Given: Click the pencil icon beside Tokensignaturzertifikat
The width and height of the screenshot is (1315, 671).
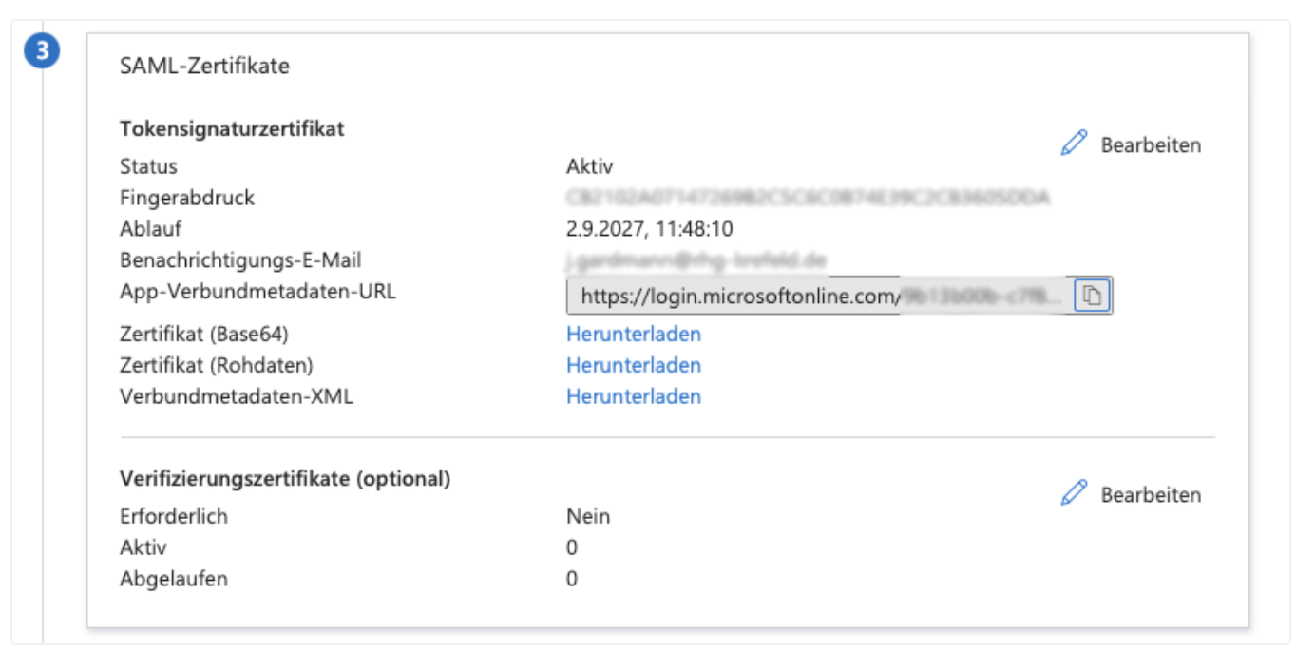Looking at the screenshot, I should [1074, 144].
